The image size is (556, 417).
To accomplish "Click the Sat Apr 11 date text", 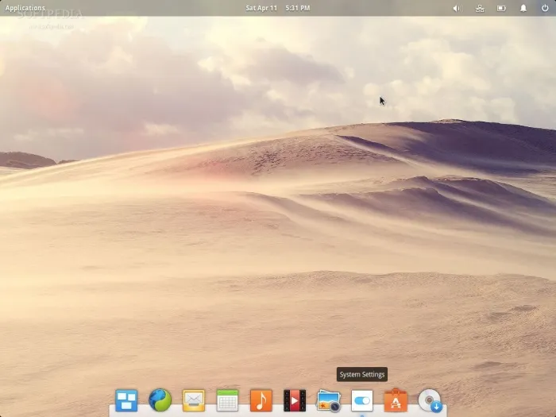I will [x=262, y=8].
